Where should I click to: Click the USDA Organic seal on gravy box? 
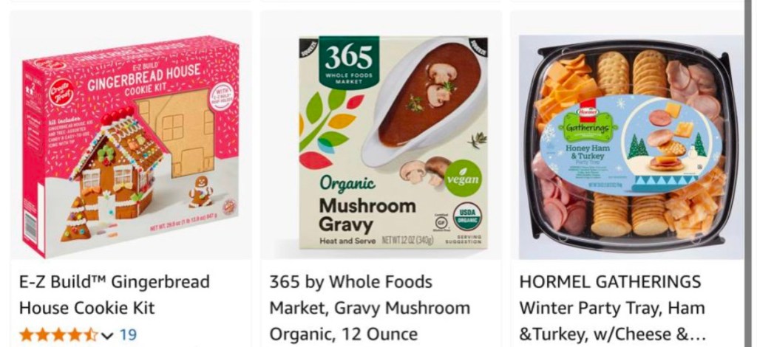coord(467,217)
